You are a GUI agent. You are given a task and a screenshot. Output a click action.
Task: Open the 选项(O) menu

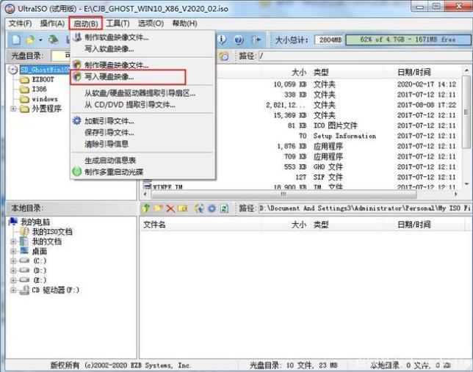151,23
